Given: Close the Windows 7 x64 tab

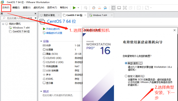Looking at the screenshot, I should pyautogui.click(x=112, y=15).
